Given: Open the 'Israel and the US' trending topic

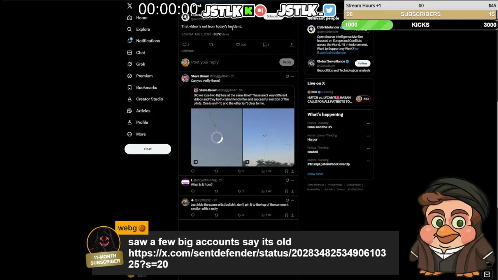Looking at the screenshot, I should click(x=319, y=127).
